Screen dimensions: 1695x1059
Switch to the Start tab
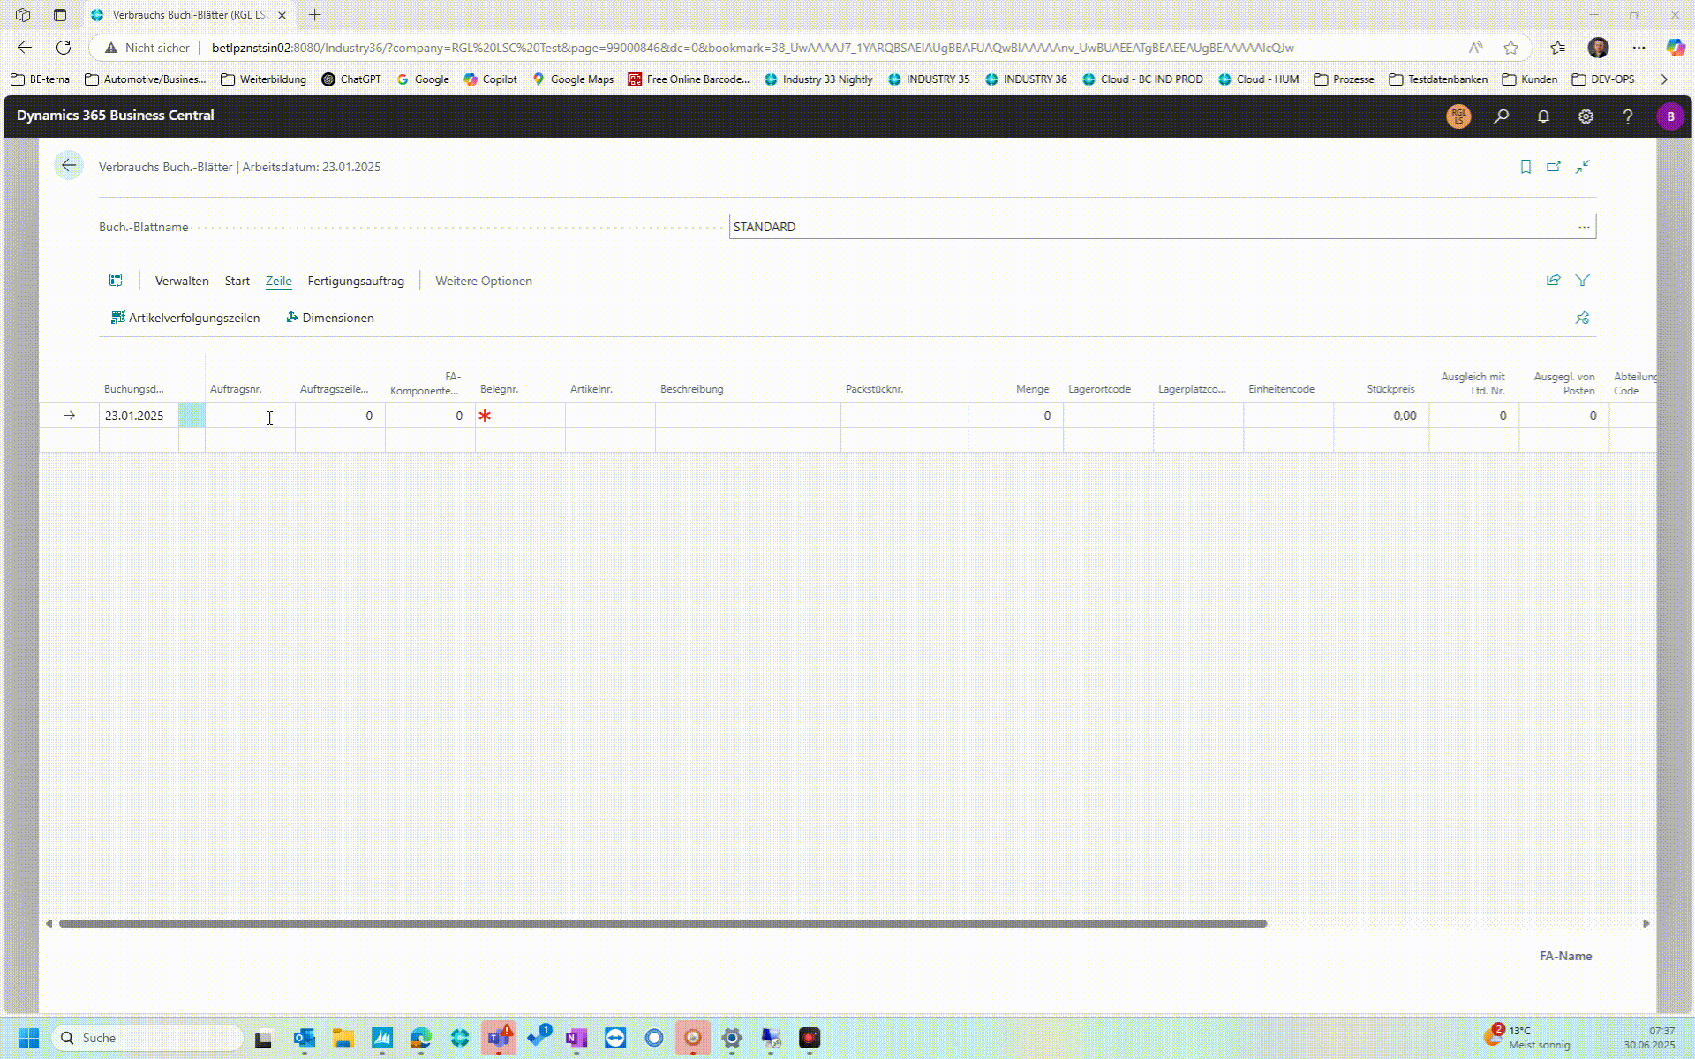point(237,281)
